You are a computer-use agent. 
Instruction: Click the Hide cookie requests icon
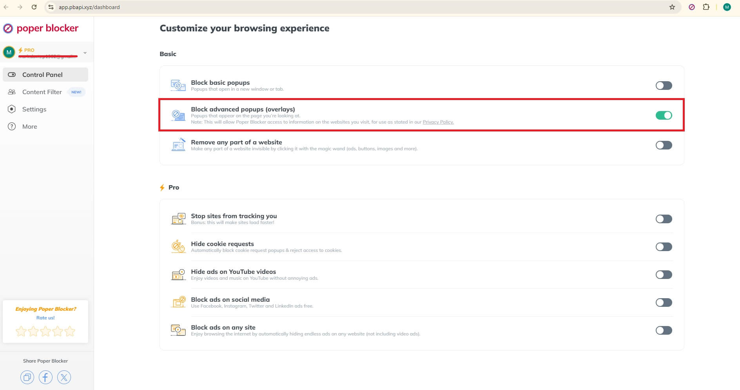[178, 246]
